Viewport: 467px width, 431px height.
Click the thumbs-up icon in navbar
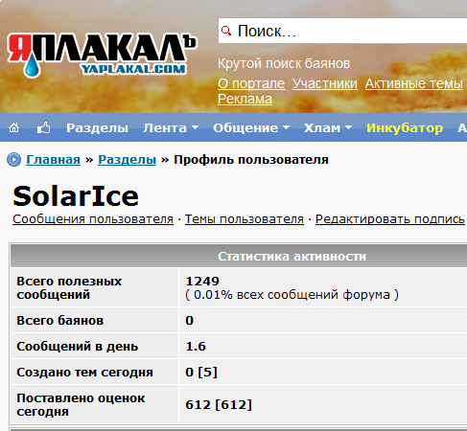[43, 128]
